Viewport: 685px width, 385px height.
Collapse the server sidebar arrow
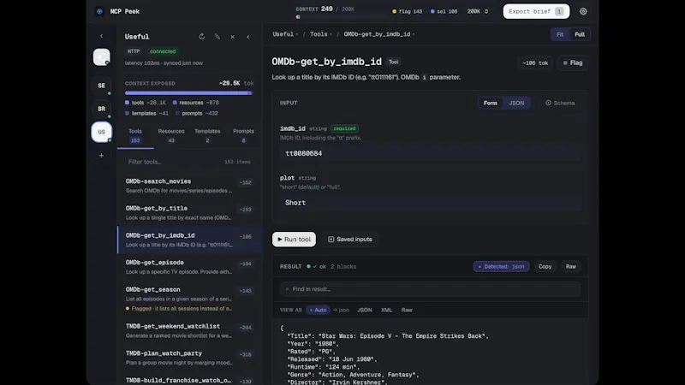101,36
